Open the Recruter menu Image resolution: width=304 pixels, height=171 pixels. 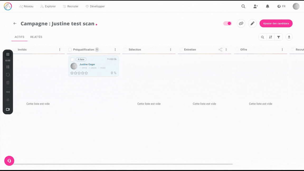70,6
